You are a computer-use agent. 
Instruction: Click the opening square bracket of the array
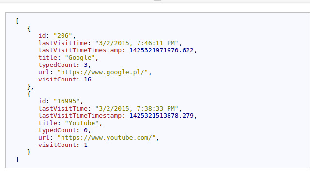[17, 21]
